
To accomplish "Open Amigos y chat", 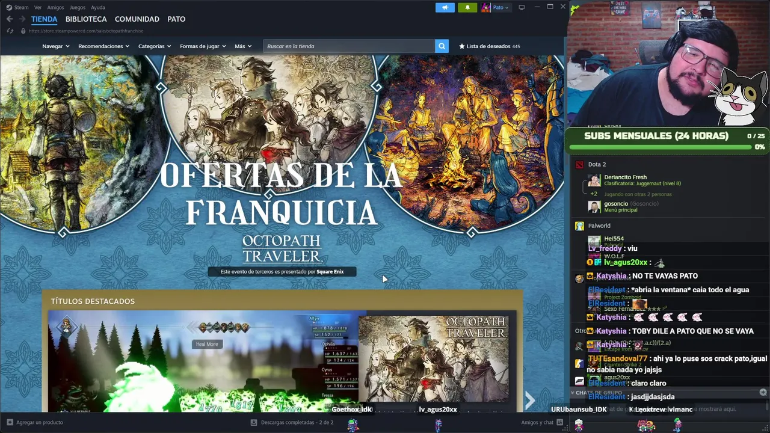I will click(537, 422).
